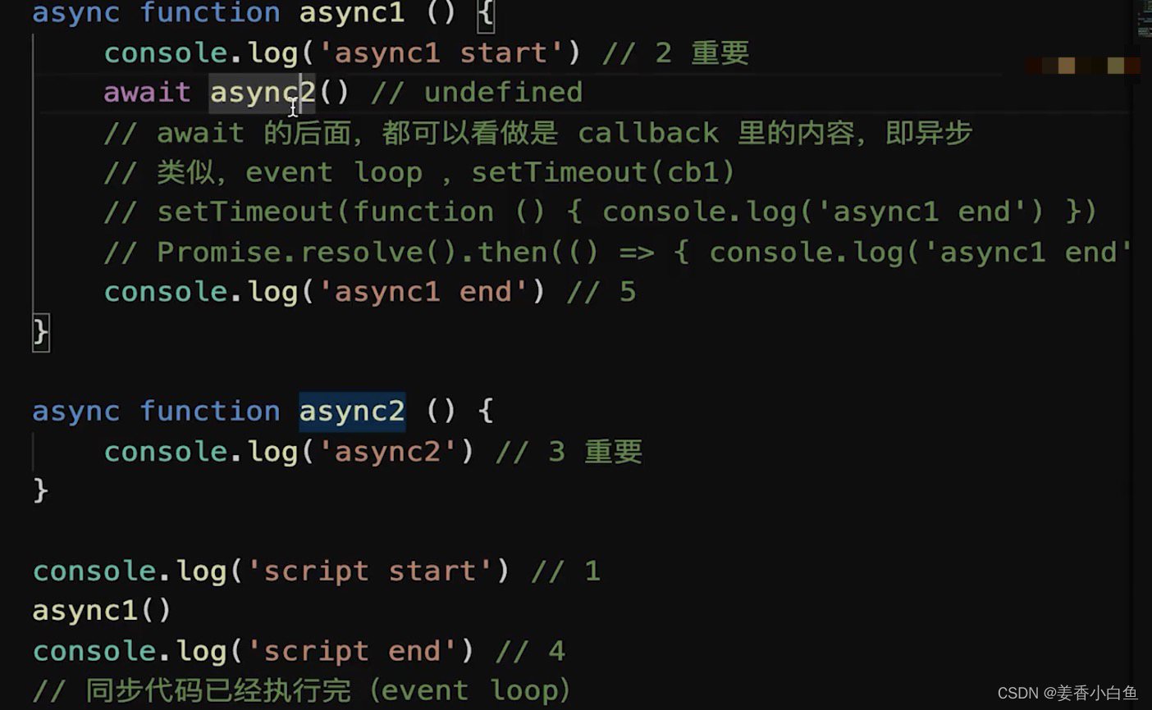Click async1 name in the function declaration

[352, 14]
